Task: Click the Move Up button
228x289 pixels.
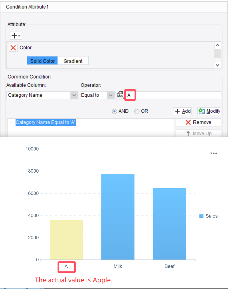Action: tap(198, 133)
